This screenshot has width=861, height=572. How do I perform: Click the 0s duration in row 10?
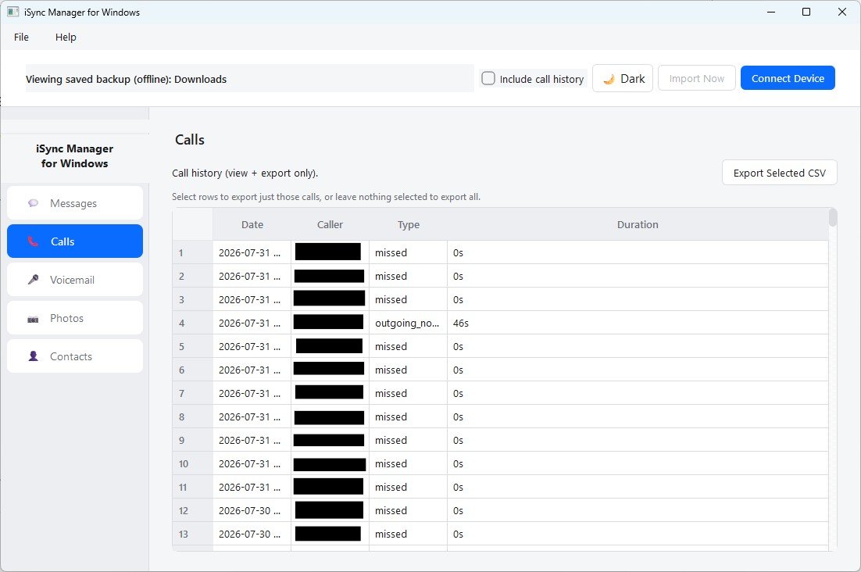click(x=638, y=464)
